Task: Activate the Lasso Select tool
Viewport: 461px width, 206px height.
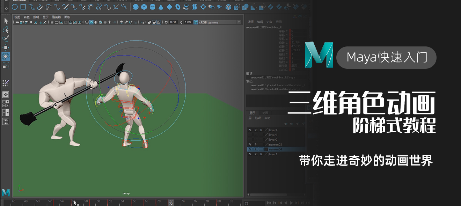Action: [x=6, y=30]
